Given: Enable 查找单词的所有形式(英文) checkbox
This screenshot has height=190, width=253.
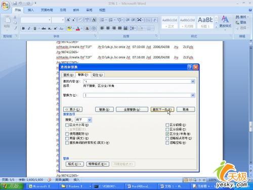Looking at the screenshot, I should point(67,143).
